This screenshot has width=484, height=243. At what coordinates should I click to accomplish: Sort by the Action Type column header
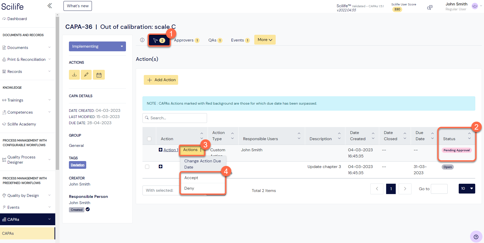click(223, 136)
